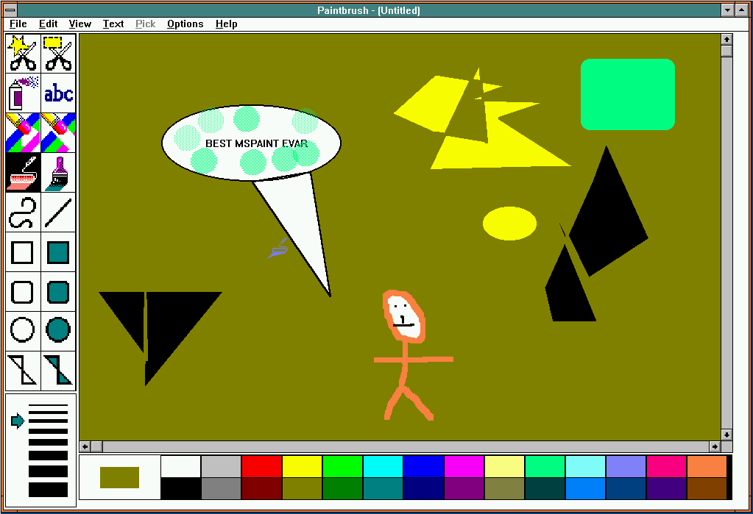The width and height of the screenshot is (753, 514).
Task: Click the horizontal scrollbar thumb
Action: coord(96,446)
